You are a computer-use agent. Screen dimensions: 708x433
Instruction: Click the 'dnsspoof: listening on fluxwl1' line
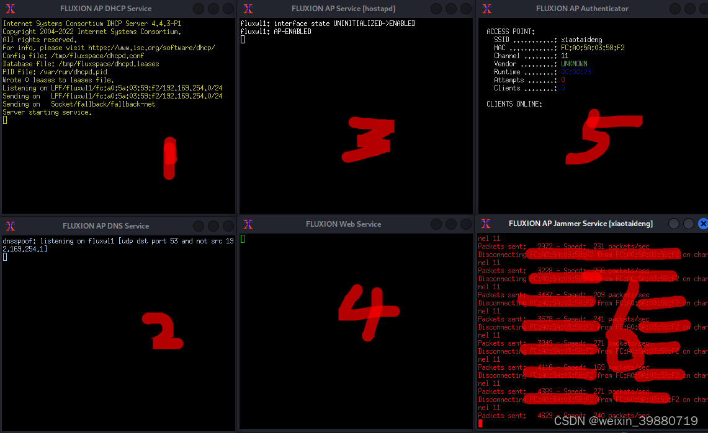[x=119, y=245]
